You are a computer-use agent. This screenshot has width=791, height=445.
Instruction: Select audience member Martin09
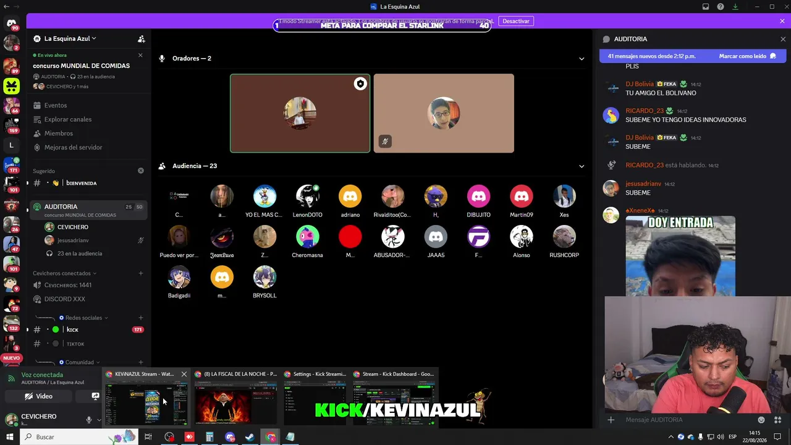click(x=521, y=201)
